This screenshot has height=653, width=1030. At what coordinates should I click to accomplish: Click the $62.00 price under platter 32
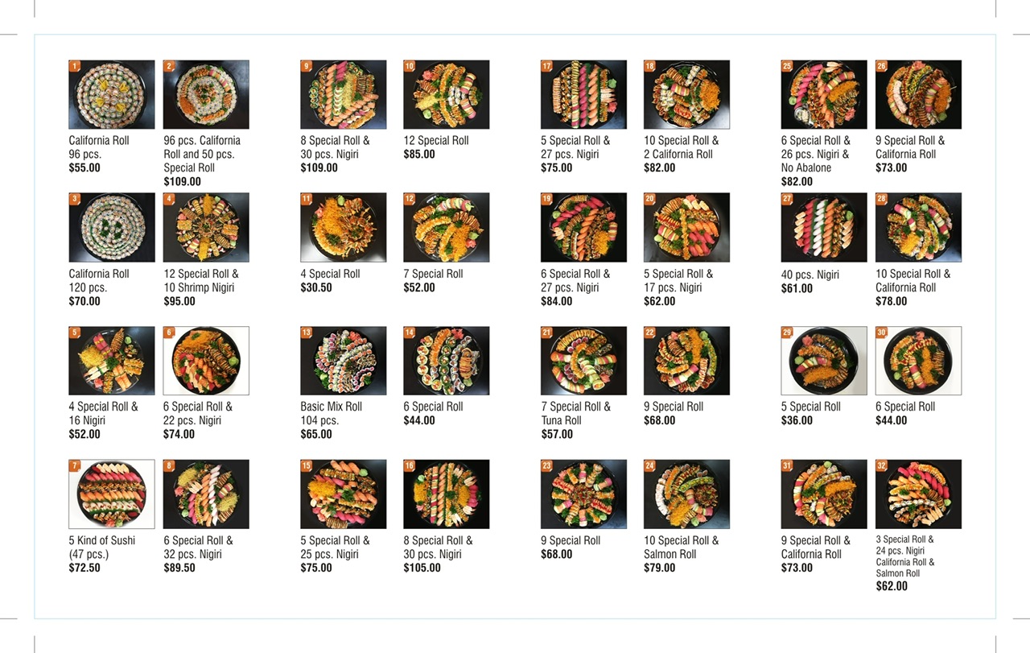pyautogui.click(x=892, y=586)
